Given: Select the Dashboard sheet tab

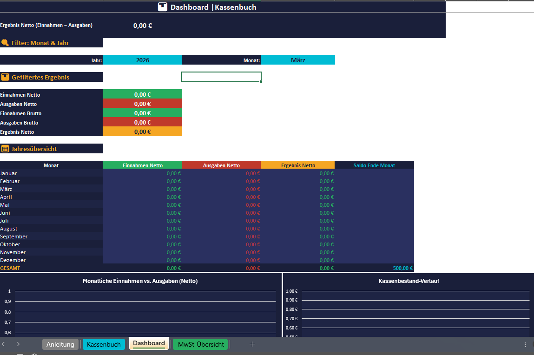Looking at the screenshot, I should [x=149, y=343].
